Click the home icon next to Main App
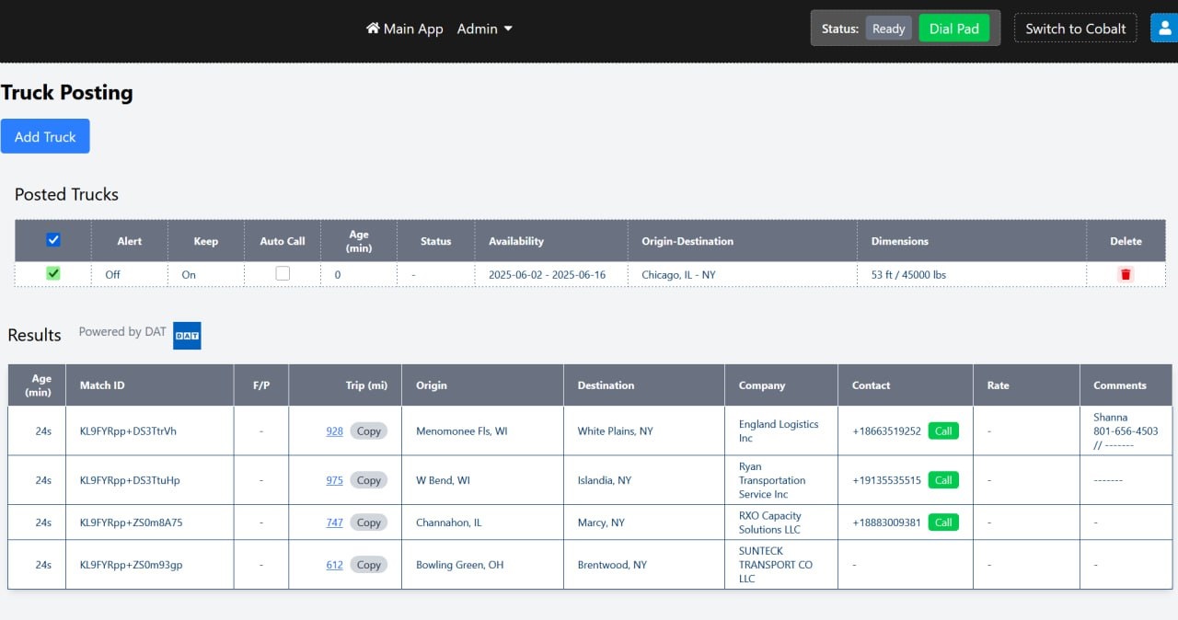Image resolution: width=1178 pixels, height=620 pixels. pos(374,29)
